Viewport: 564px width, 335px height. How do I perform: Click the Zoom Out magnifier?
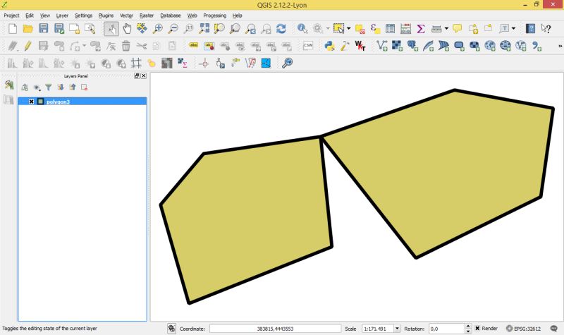point(173,28)
